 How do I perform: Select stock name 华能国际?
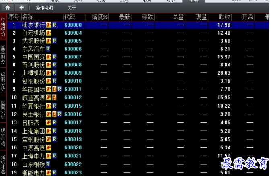[33, 89]
